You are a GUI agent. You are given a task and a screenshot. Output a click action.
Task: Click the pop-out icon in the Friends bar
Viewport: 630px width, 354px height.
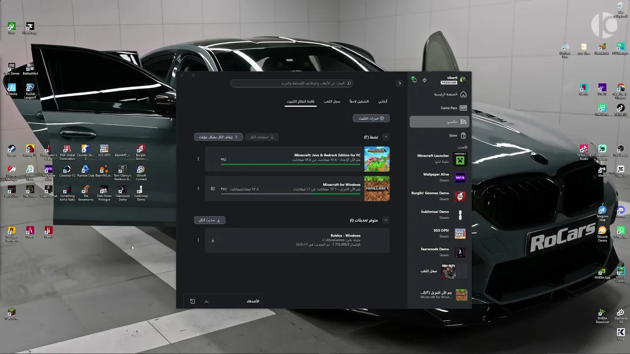[192, 301]
